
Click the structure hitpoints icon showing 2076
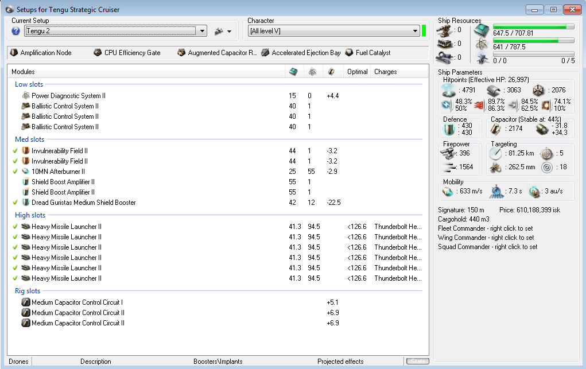coord(538,91)
